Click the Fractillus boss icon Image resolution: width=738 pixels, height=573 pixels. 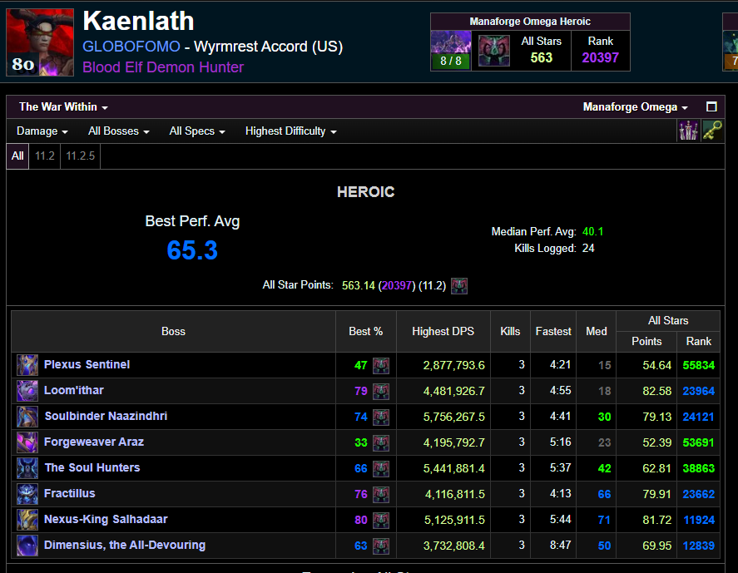pos(27,494)
